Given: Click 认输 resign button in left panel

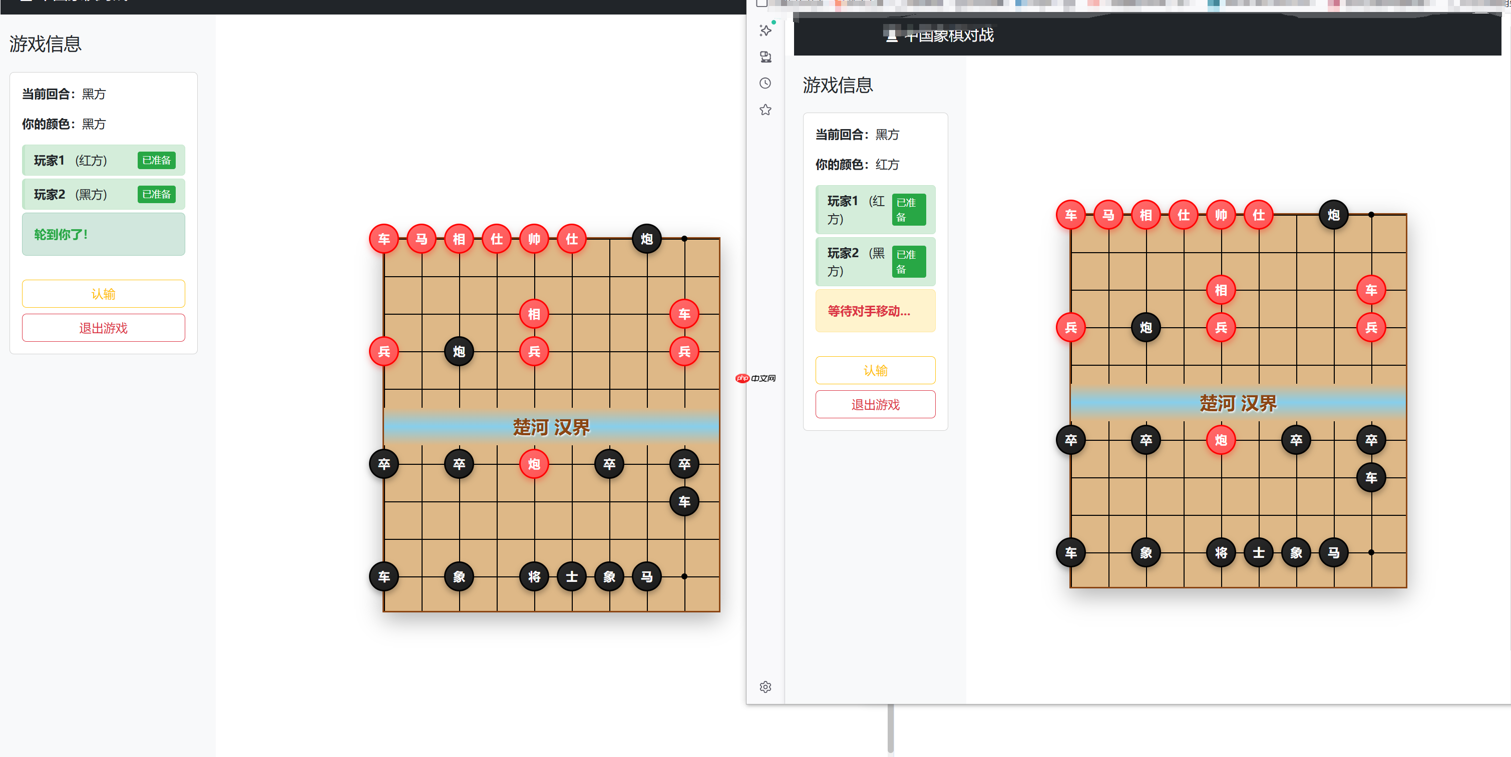Looking at the screenshot, I should 103,294.
